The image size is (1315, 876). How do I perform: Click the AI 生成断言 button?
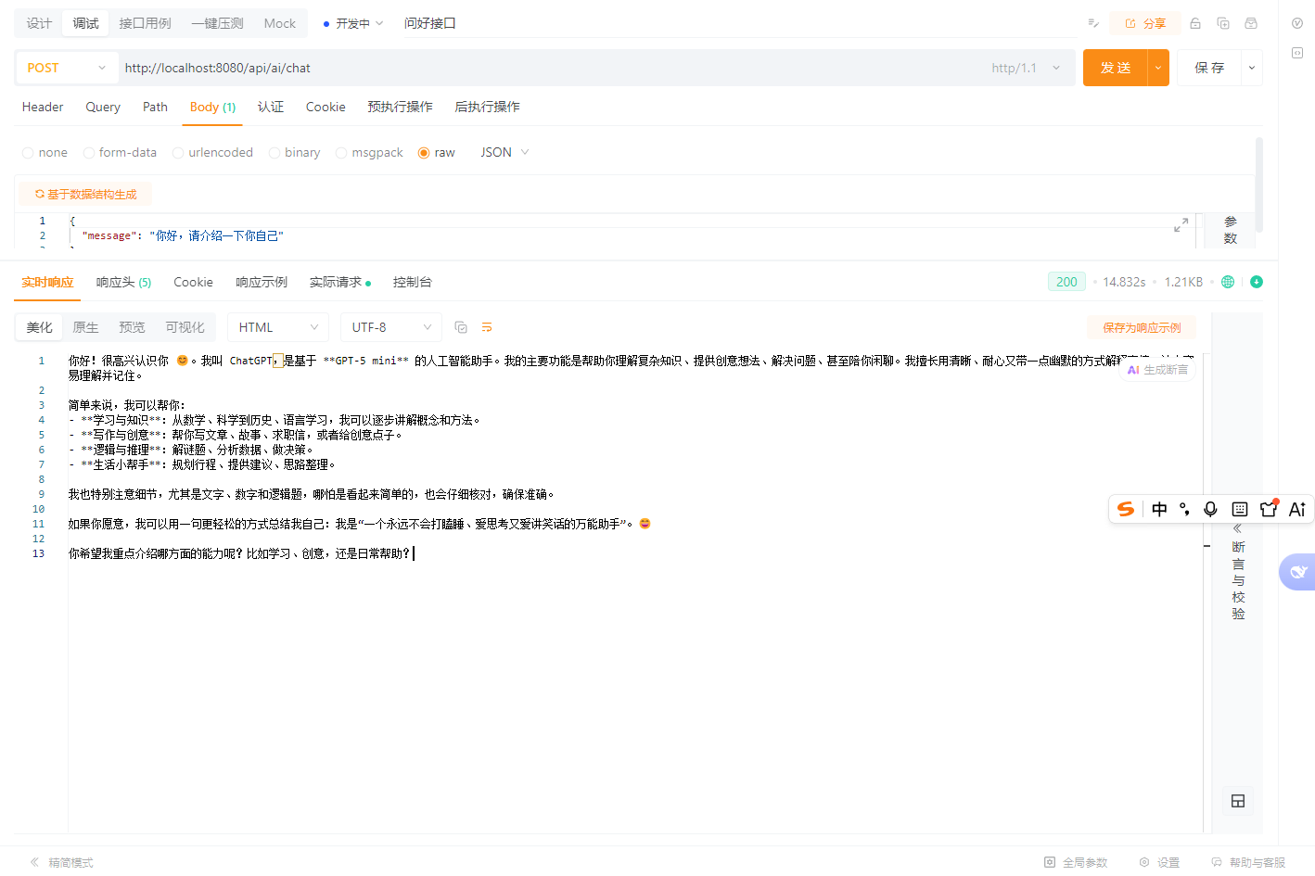[1157, 370]
